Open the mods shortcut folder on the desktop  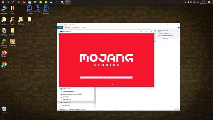(4, 21)
